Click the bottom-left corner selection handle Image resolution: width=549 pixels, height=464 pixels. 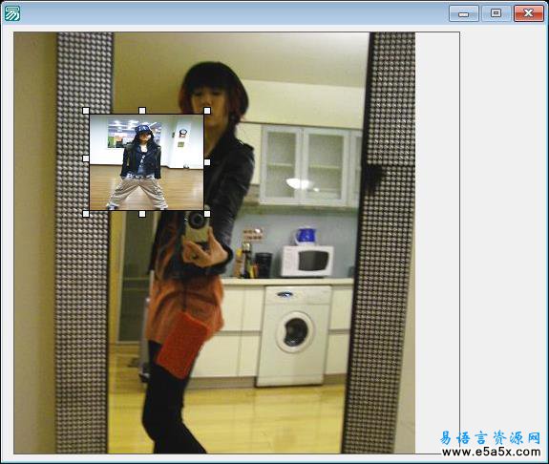(x=86, y=214)
